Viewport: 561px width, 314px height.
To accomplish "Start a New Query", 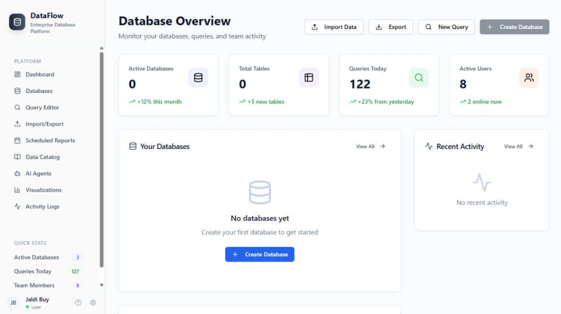I will (446, 27).
